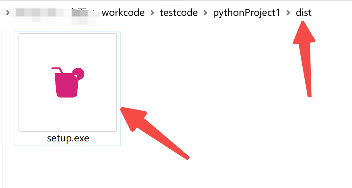Open the testcode breadcrumb folder
The image size is (352, 188).
click(179, 13)
